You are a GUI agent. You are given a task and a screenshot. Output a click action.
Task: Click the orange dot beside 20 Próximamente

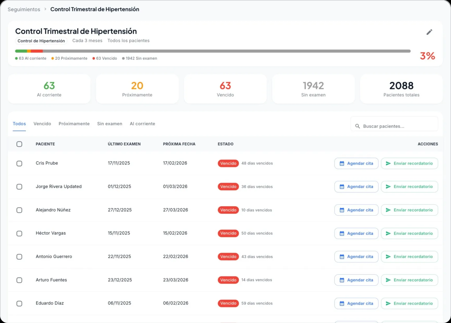click(53, 58)
